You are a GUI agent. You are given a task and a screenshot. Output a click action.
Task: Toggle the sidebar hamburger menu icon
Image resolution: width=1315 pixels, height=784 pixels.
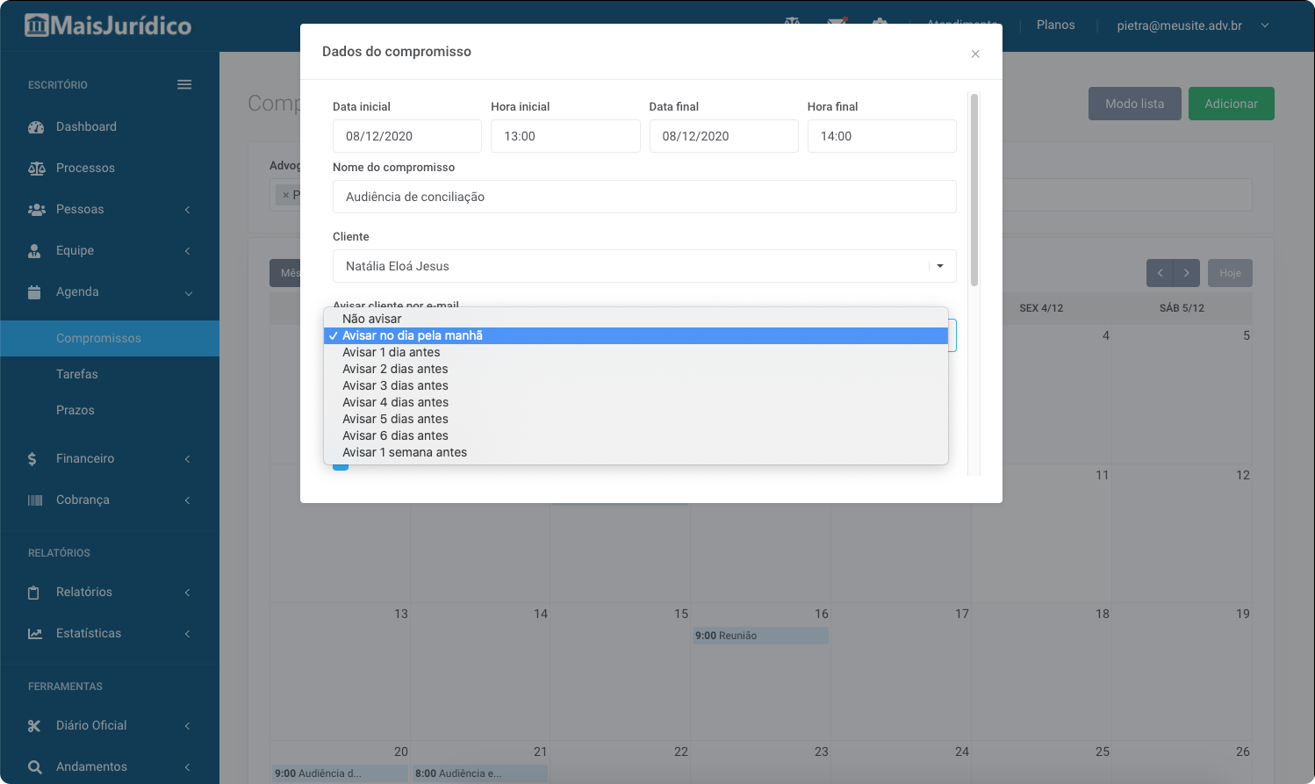pyautogui.click(x=184, y=85)
